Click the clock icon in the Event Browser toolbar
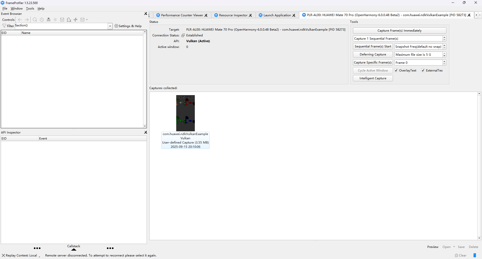 coord(42,20)
